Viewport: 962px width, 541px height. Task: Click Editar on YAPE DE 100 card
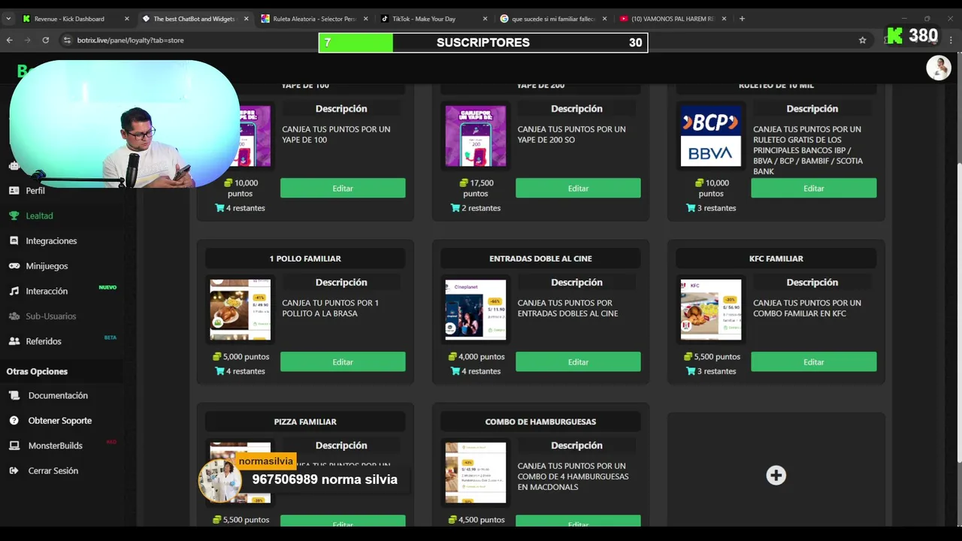343,189
